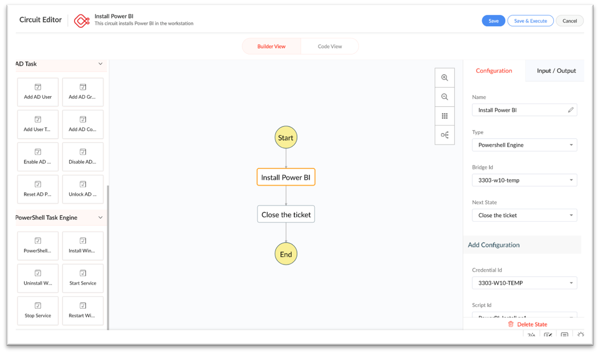Viewport: 600px width, 354px height.
Task: Select the Restart Wi... task card
Action: (x=83, y=311)
